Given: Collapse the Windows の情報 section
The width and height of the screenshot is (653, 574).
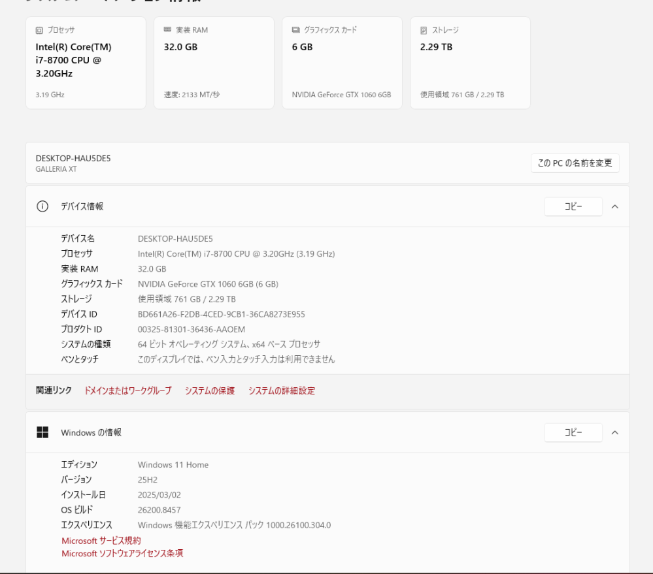Looking at the screenshot, I should tap(614, 433).
